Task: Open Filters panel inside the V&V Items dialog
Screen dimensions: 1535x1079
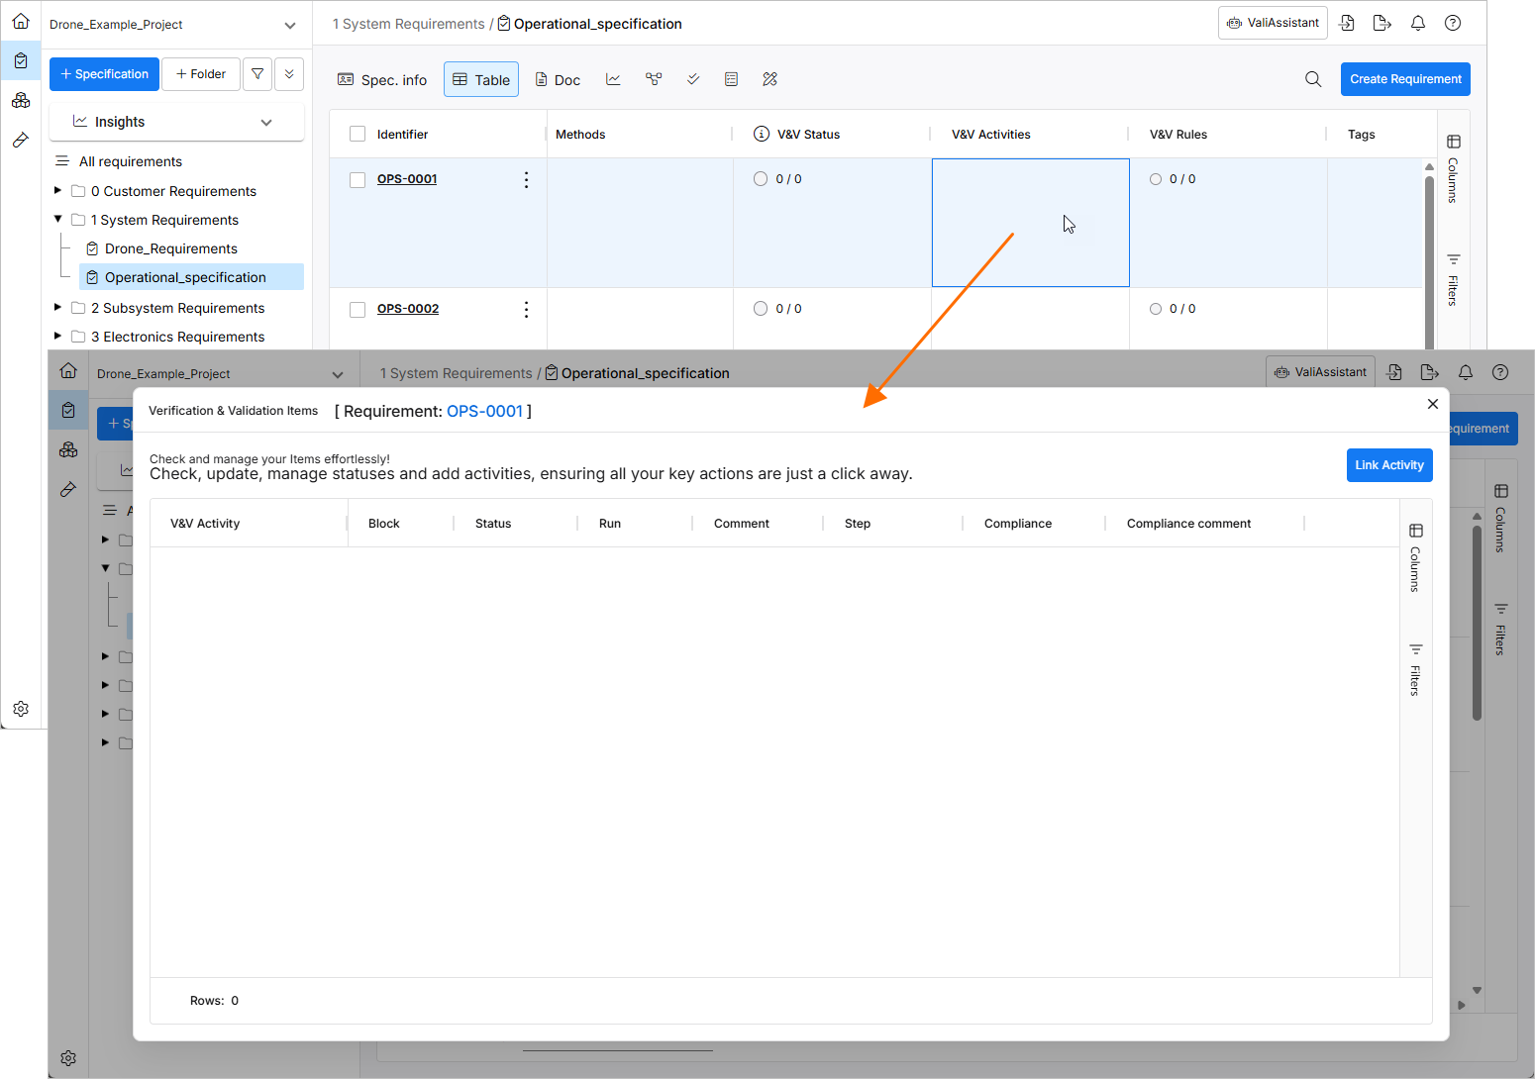Action: pos(1415,670)
